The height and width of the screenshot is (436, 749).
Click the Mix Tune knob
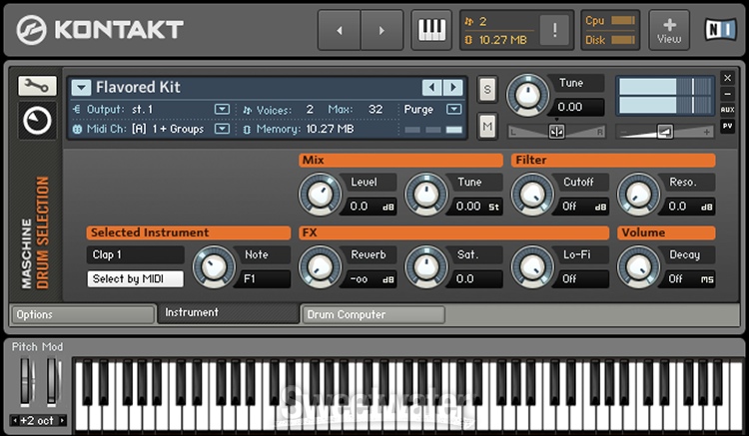[426, 195]
